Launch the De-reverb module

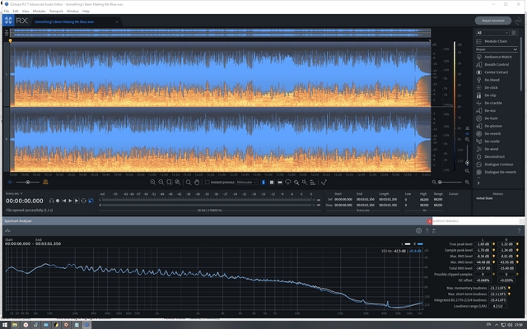(492, 133)
